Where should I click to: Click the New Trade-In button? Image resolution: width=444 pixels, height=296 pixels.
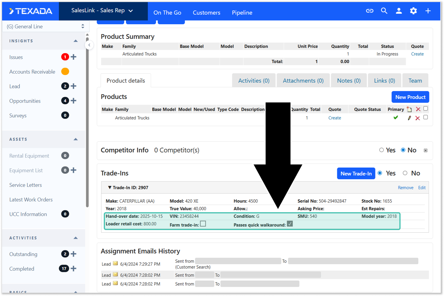[356, 173]
